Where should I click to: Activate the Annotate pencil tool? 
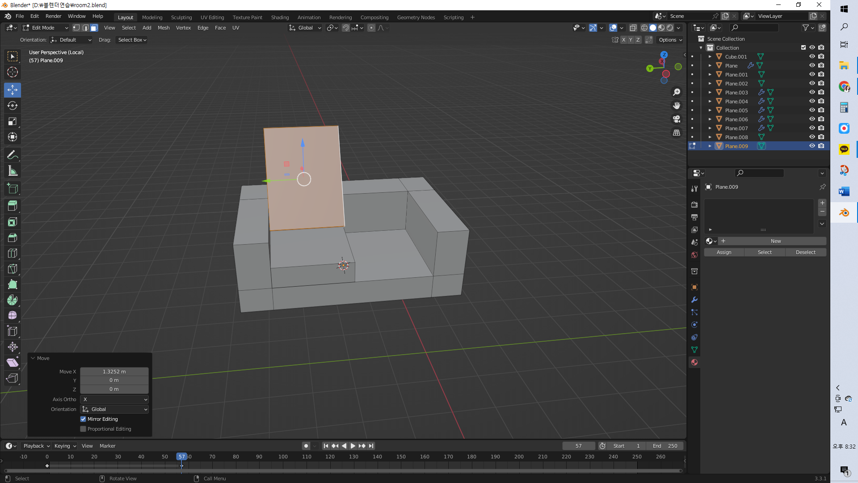point(13,155)
